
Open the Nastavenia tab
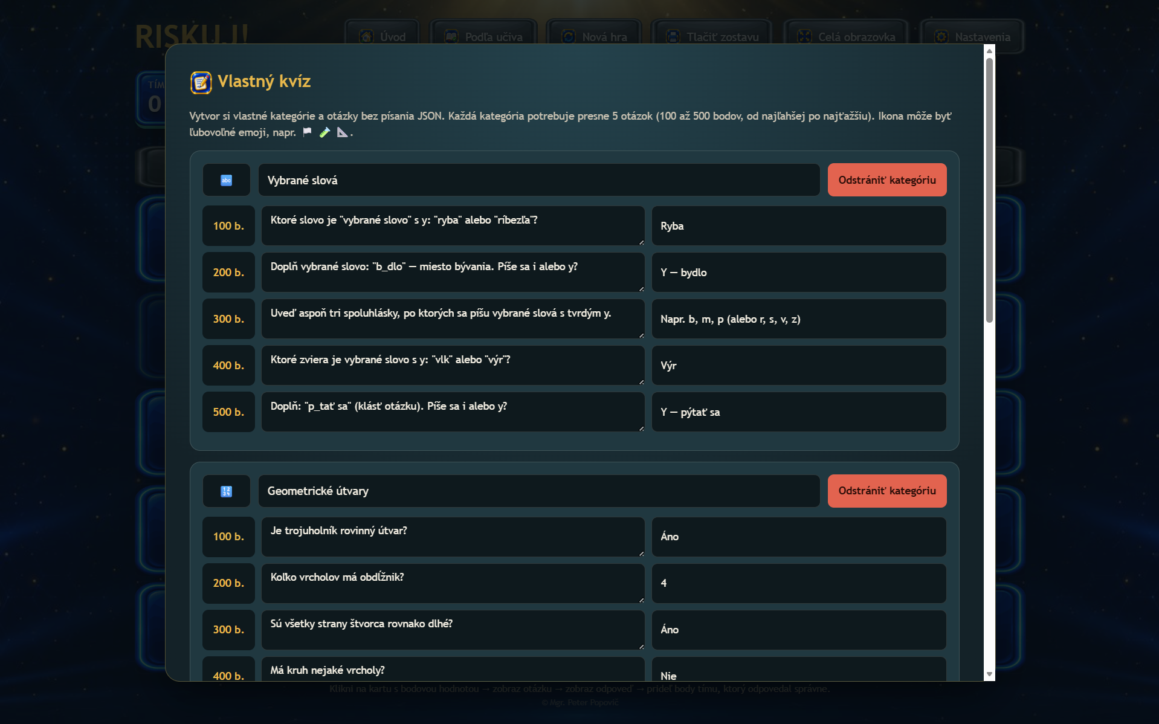coord(972,37)
